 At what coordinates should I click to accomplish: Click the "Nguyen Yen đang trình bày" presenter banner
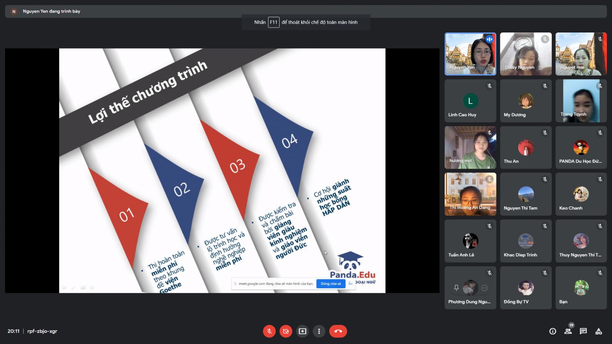pyautogui.click(x=51, y=11)
